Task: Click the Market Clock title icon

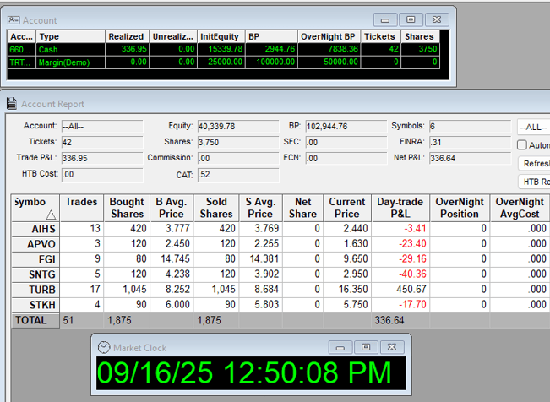Action: [x=103, y=347]
